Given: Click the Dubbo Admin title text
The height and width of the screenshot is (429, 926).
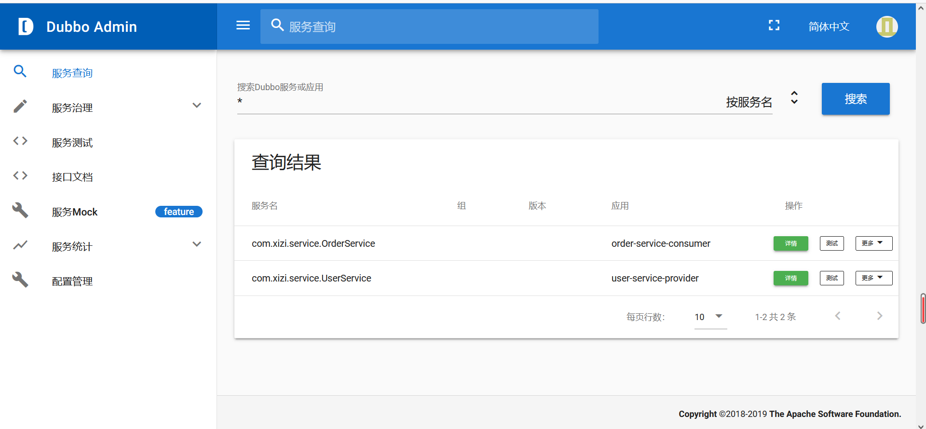Looking at the screenshot, I should click(x=92, y=27).
